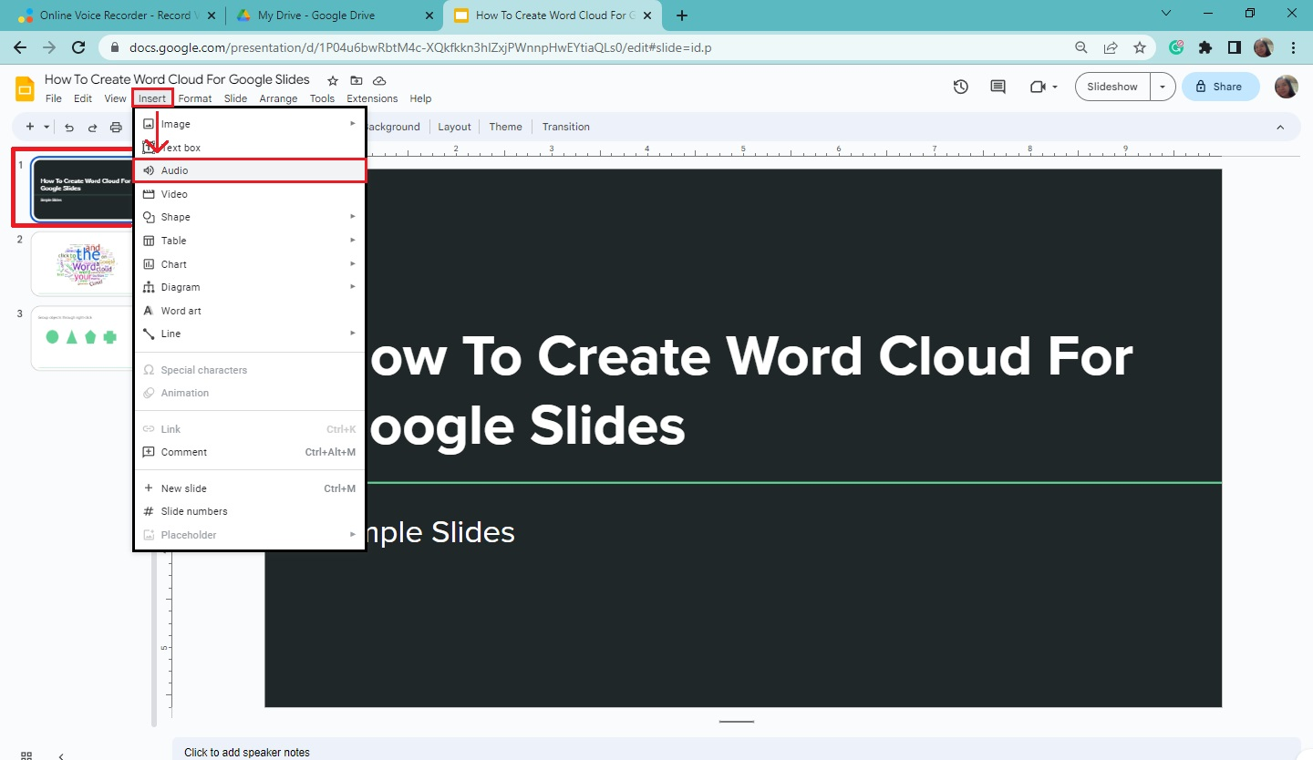Image resolution: width=1313 pixels, height=760 pixels.
Task: Check cloud document status icon
Action: pyautogui.click(x=379, y=80)
